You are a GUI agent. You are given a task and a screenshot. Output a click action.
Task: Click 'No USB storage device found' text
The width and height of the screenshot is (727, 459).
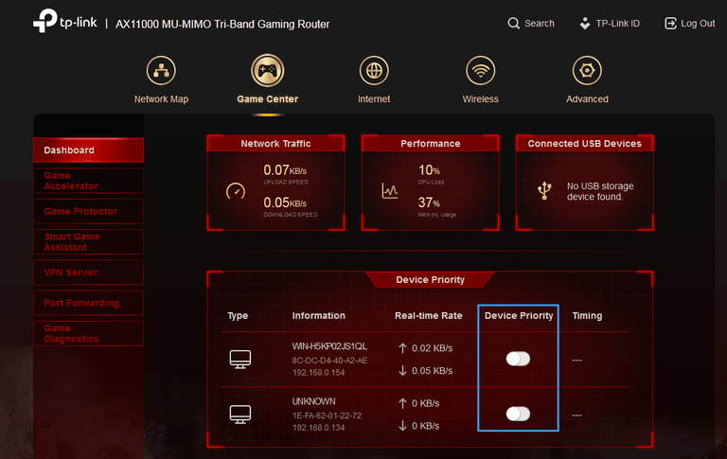click(x=600, y=191)
